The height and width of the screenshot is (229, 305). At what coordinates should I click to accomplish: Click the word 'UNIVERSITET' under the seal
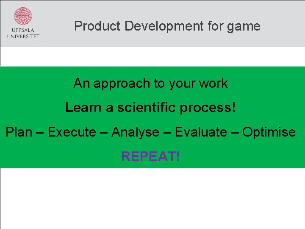pos(23,36)
